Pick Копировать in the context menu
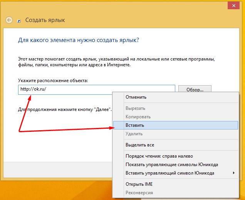The image size is (245, 200). [138, 117]
